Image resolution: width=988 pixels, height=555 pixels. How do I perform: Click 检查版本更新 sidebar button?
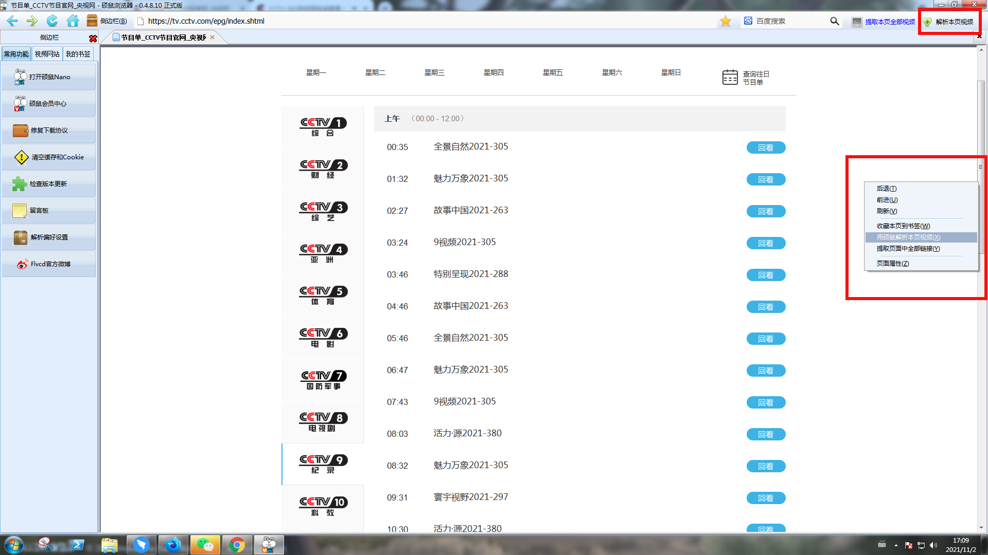click(48, 184)
